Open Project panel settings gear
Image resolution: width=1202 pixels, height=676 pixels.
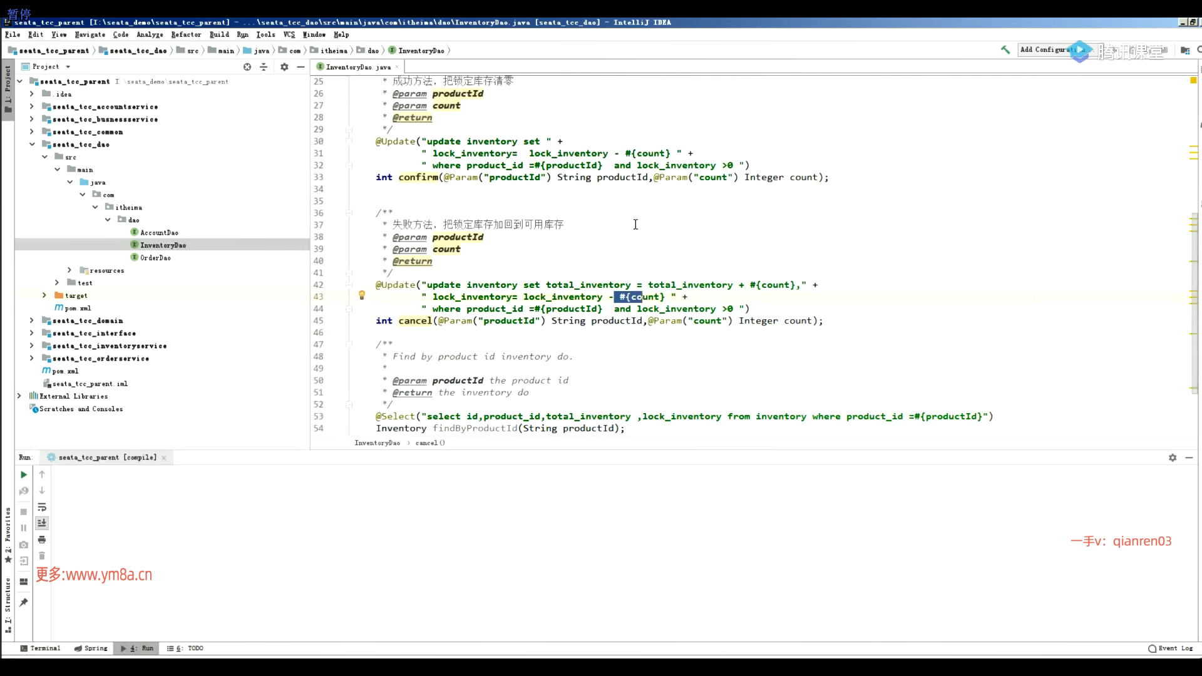[x=284, y=67]
